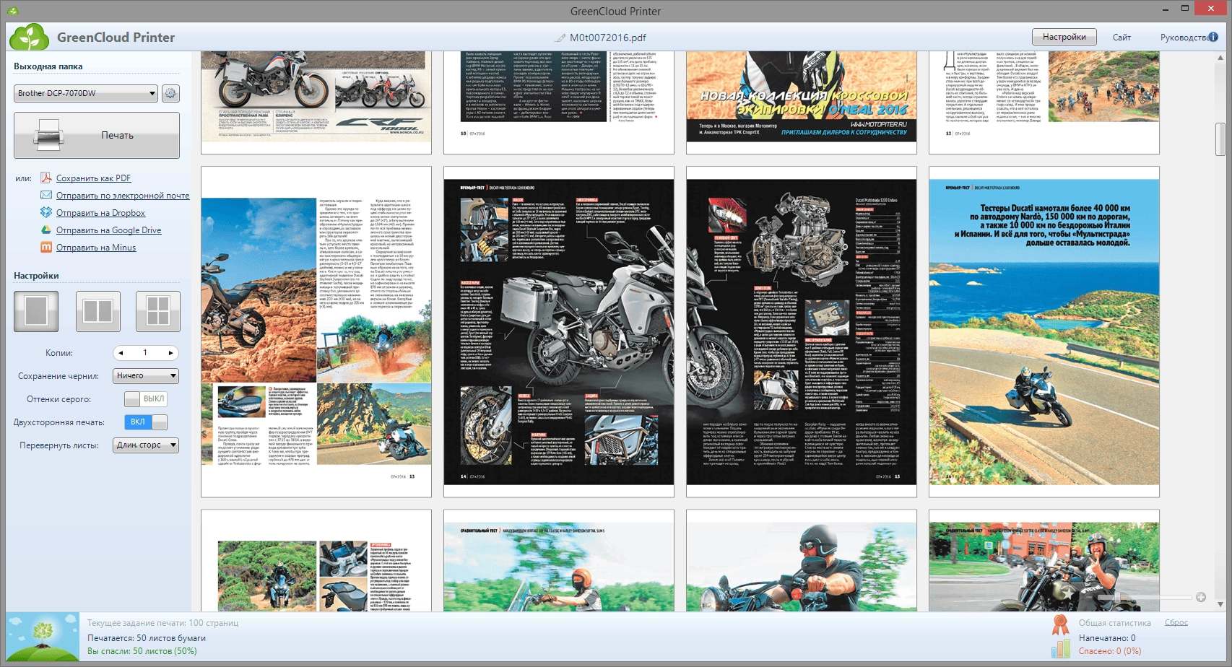Open the Отправить на Minus link

click(96, 248)
